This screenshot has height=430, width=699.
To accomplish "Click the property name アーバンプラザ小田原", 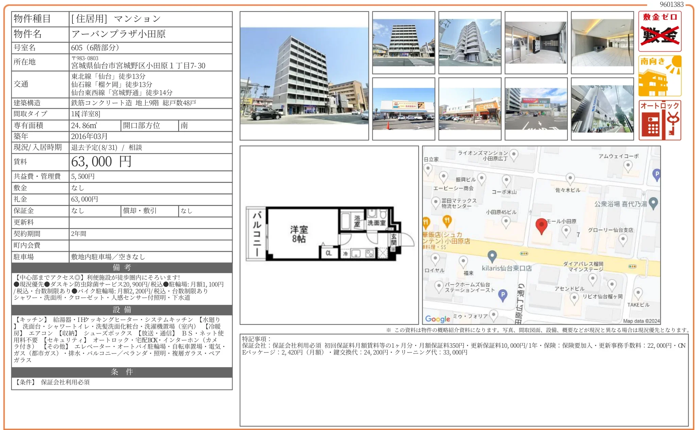I will pos(119,34).
